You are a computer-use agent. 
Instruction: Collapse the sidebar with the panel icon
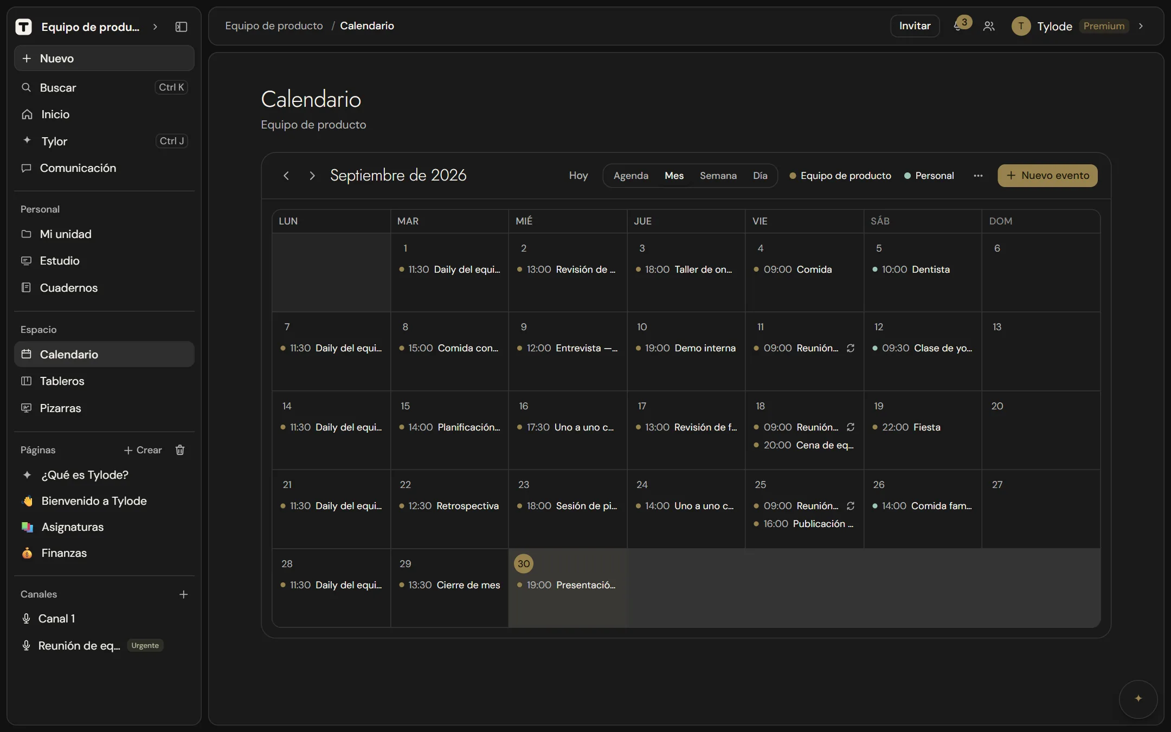click(181, 27)
